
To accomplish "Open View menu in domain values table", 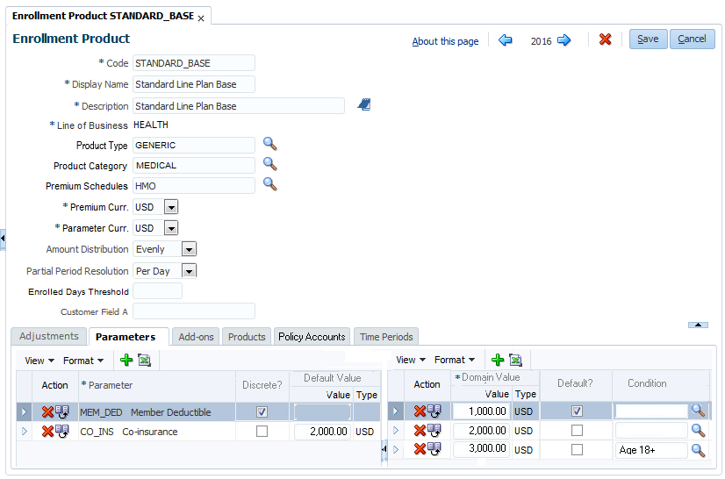I will (x=411, y=360).
